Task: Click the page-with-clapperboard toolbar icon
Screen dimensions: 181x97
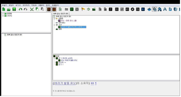Action: click(x=105, y=9)
